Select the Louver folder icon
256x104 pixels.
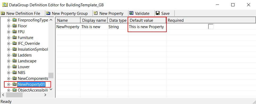(15, 67)
